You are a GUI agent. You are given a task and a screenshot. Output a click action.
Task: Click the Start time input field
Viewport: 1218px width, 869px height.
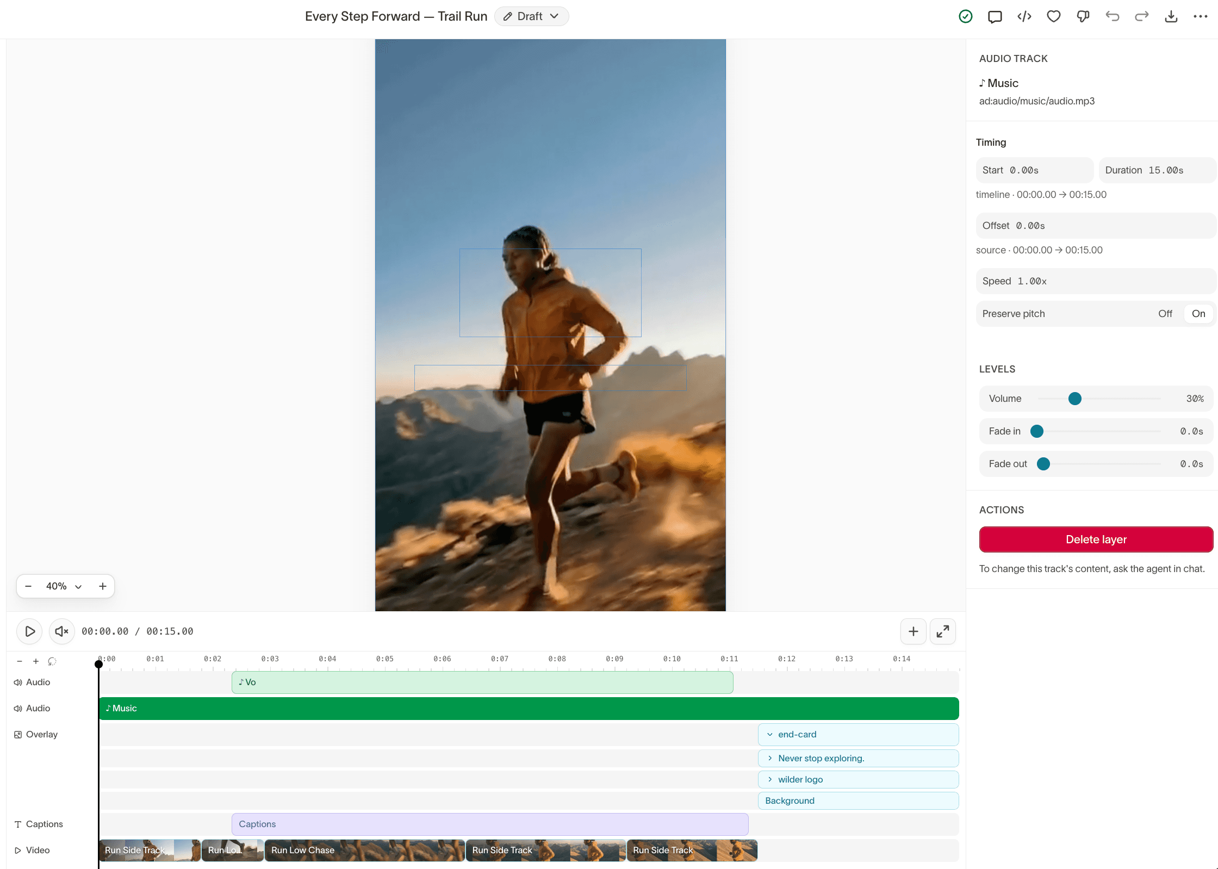(x=1035, y=170)
